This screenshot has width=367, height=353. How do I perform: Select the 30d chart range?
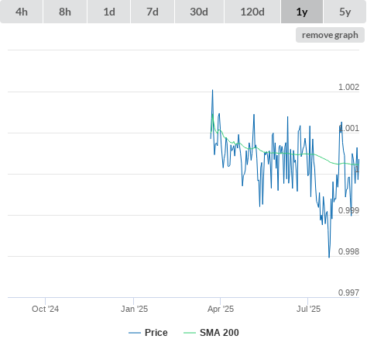point(199,12)
